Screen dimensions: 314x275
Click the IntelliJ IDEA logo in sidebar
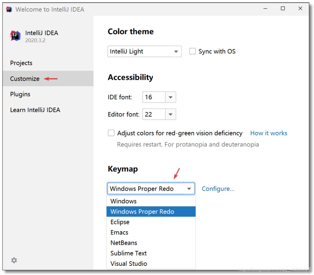pos(15,36)
